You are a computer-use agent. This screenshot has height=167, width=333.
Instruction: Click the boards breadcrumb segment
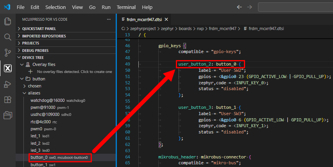coord(185,28)
